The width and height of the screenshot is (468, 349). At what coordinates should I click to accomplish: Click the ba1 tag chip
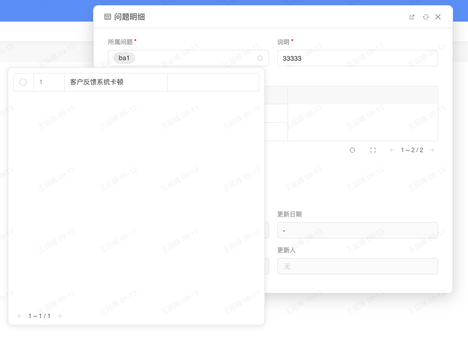123,58
